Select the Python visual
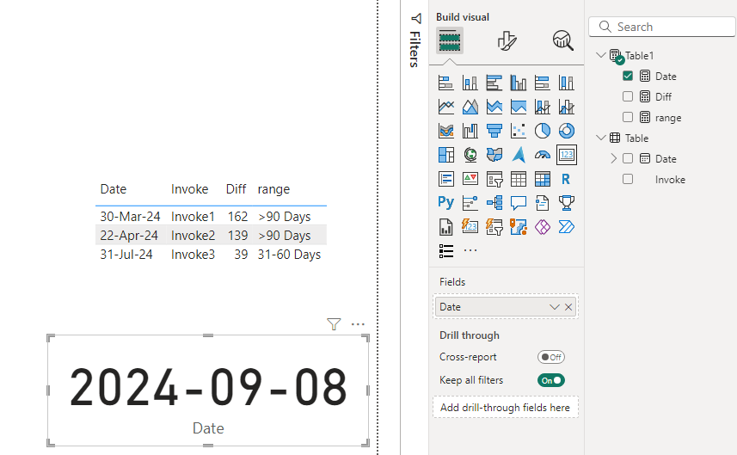 (446, 203)
